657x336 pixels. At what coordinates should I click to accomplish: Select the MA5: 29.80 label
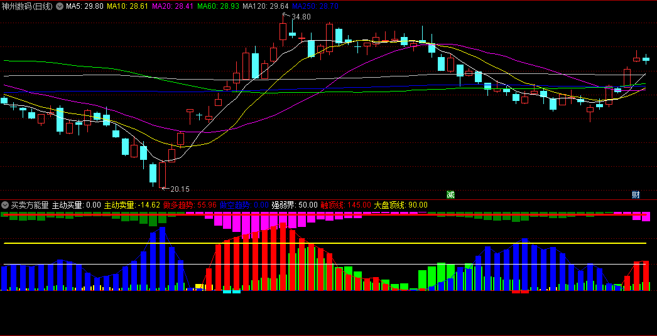tap(84, 6)
